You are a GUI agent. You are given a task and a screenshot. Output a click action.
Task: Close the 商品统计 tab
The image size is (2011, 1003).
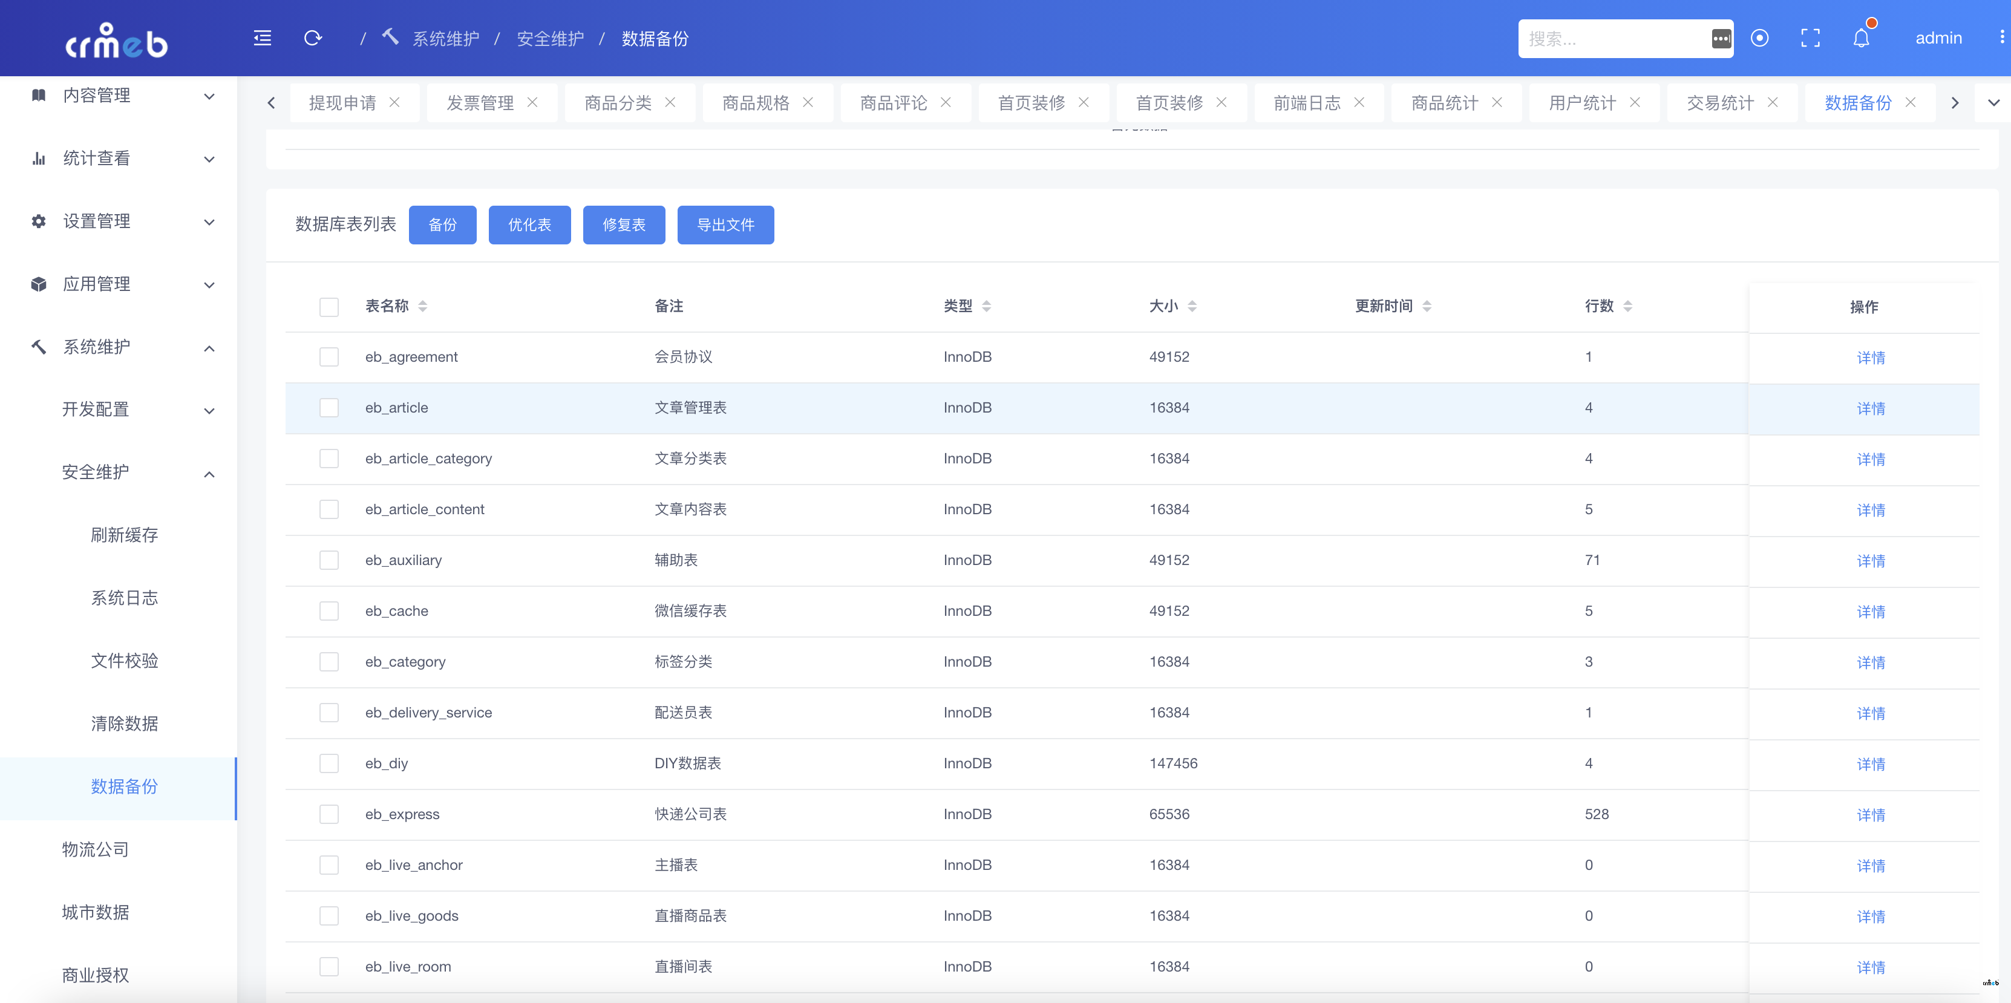[x=1497, y=102]
